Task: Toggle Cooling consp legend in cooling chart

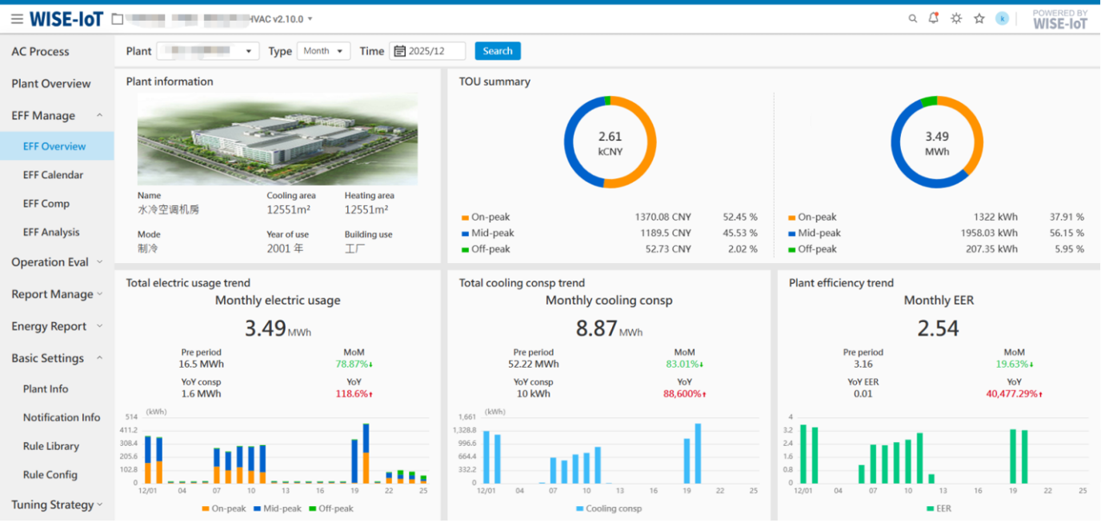Action: pos(608,508)
